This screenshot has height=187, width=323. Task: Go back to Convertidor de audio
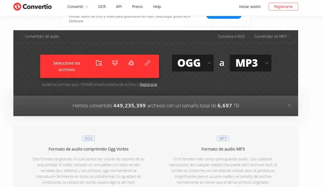coord(40,37)
